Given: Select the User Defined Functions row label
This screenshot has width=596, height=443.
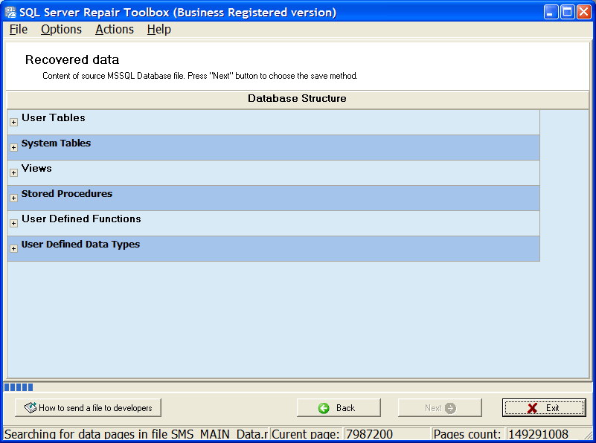Looking at the screenshot, I should click(81, 219).
